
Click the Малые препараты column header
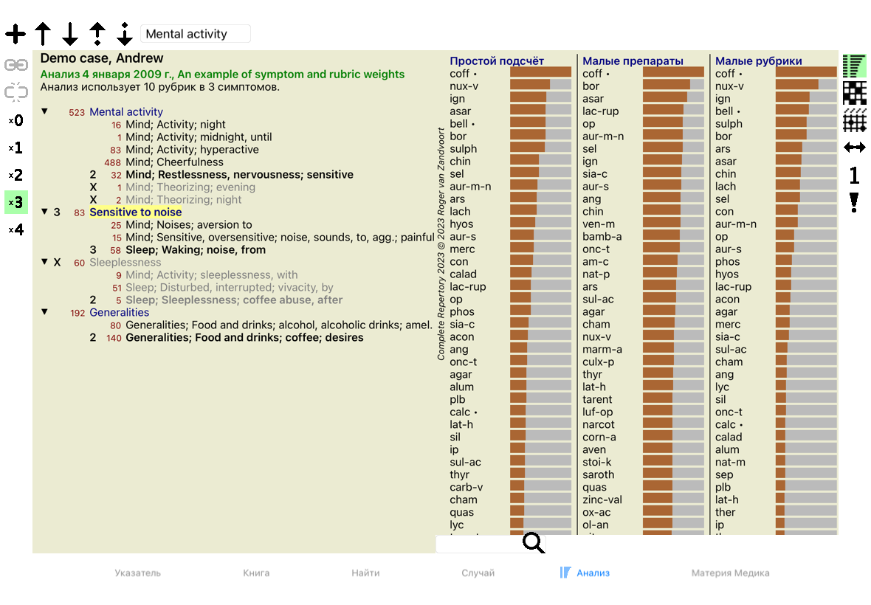tap(633, 61)
